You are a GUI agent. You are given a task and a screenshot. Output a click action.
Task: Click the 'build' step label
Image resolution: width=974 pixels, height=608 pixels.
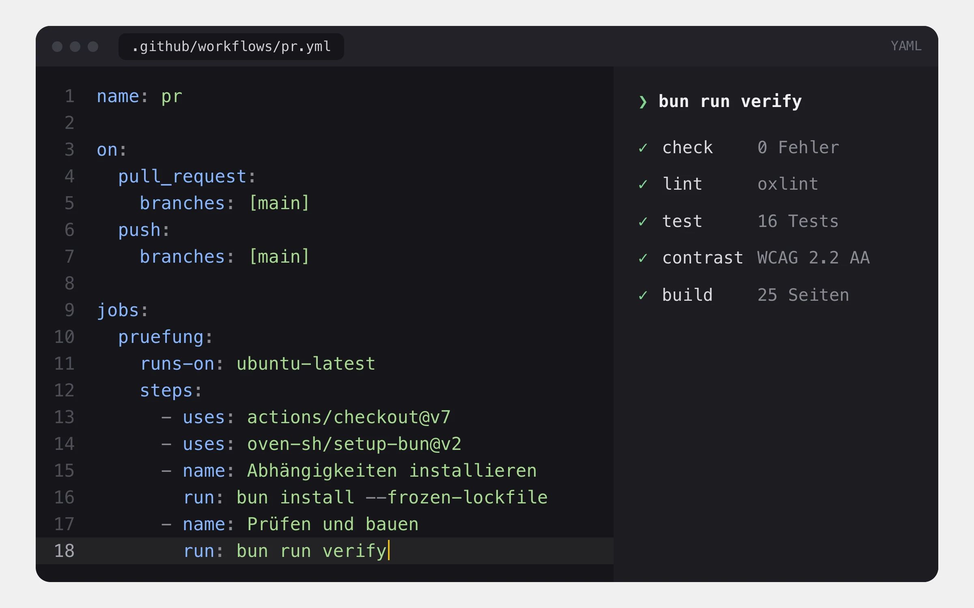click(687, 295)
